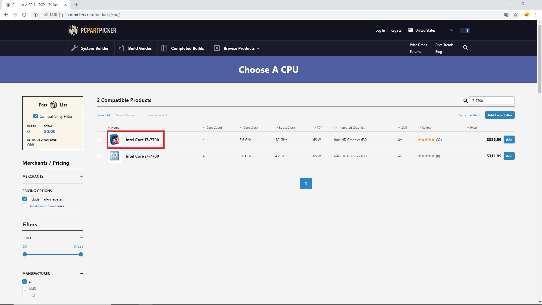Click Register

pyautogui.click(x=397, y=30)
